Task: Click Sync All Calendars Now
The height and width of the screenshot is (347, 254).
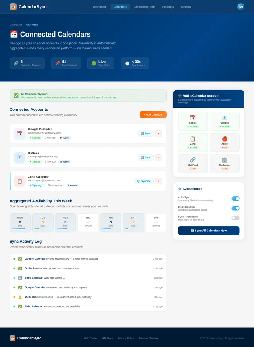Action: (x=208, y=231)
